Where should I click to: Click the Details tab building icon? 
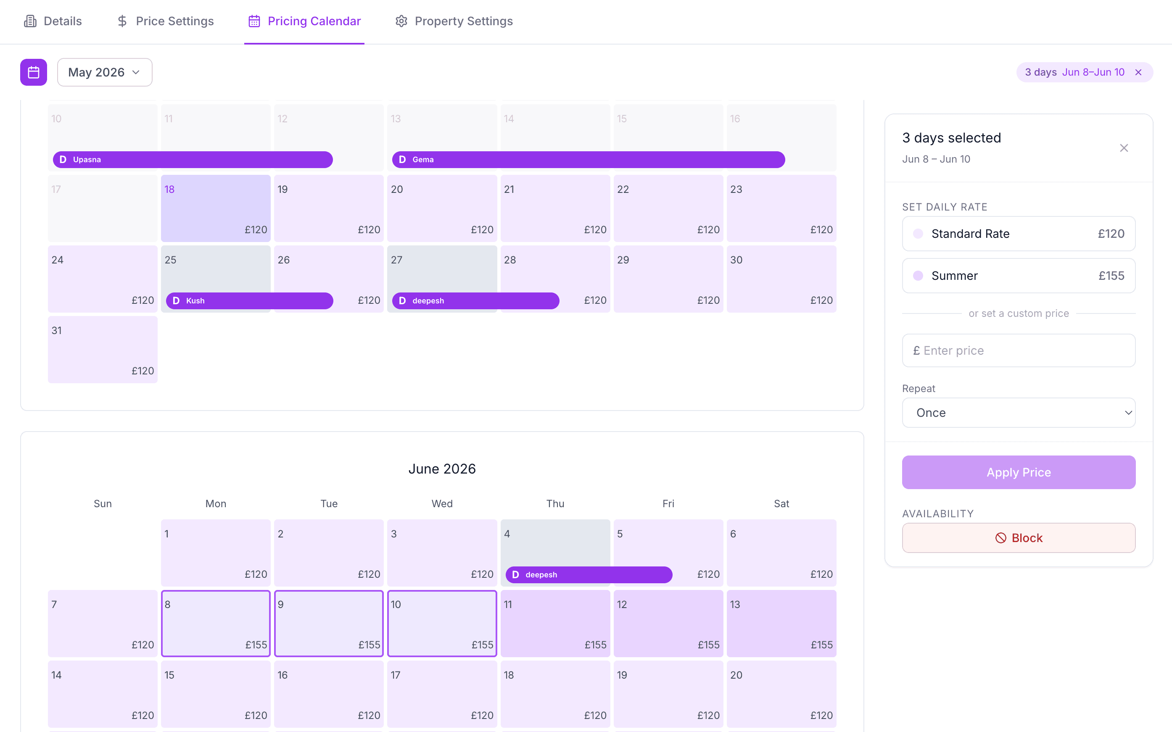click(x=30, y=21)
